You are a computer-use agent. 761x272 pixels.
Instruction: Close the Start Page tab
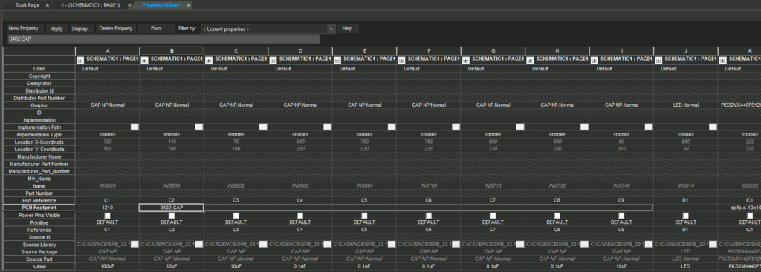pos(47,5)
